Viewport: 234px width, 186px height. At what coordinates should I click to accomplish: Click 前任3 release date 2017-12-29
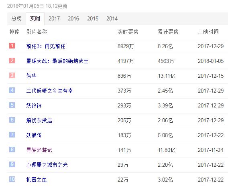pyautogui.click(x=211, y=46)
